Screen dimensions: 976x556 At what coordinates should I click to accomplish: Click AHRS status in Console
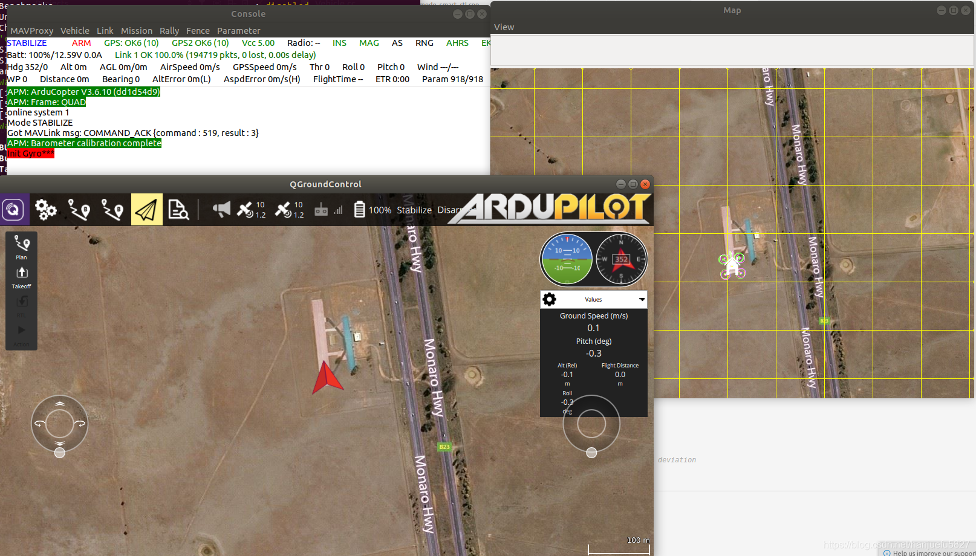(457, 43)
